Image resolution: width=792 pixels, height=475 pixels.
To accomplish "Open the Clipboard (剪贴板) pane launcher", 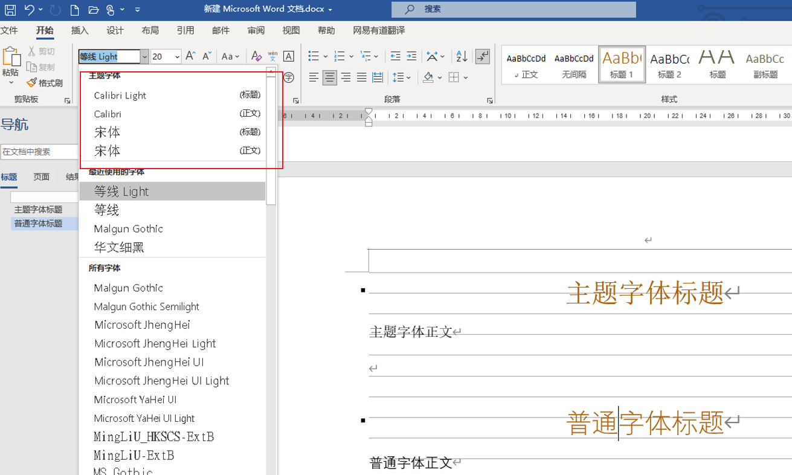I will (67, 101).
